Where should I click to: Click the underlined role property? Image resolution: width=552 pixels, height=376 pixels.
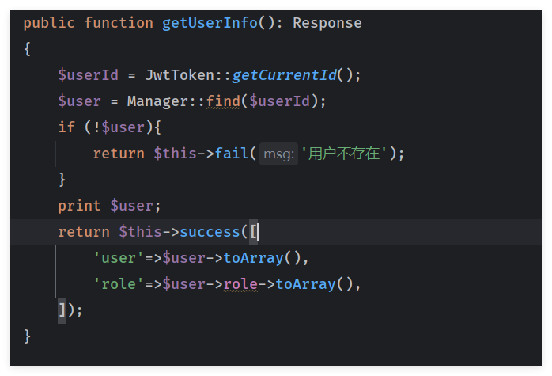click(x=240, y=284)
